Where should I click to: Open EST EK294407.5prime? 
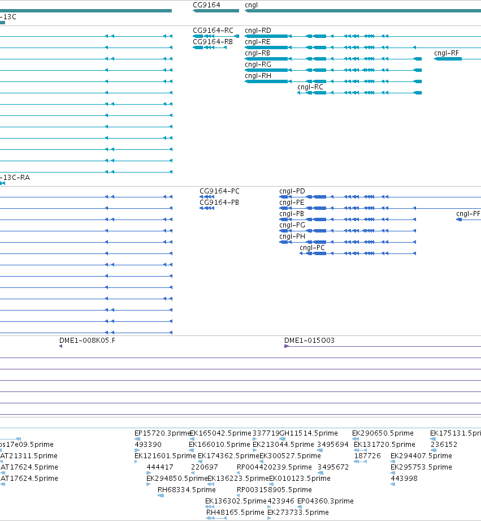click(x=421, y=455)
